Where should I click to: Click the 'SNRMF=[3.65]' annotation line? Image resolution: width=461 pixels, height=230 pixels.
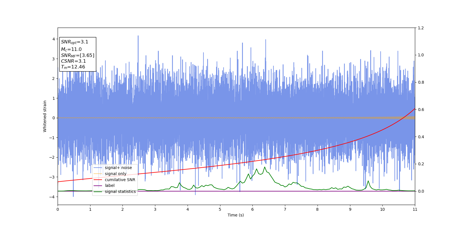tap(78, 55)
